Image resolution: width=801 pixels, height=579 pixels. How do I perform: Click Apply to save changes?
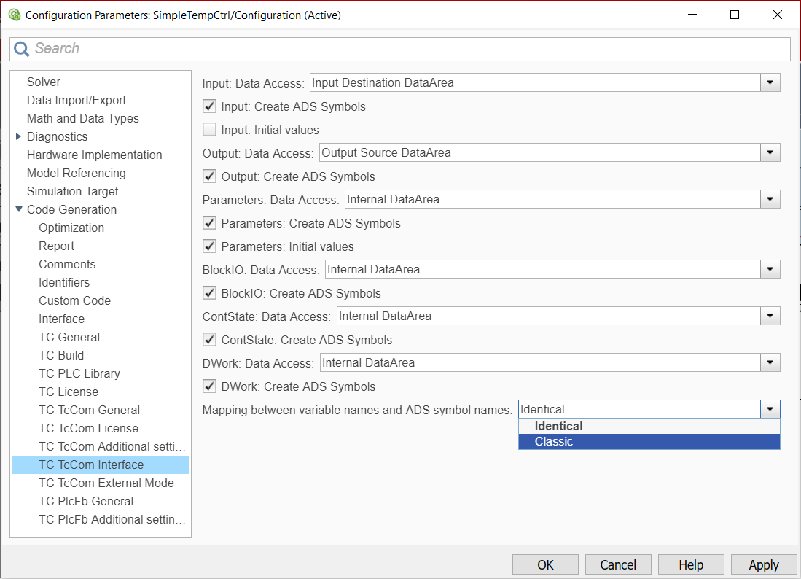click(x=764, y=564)
